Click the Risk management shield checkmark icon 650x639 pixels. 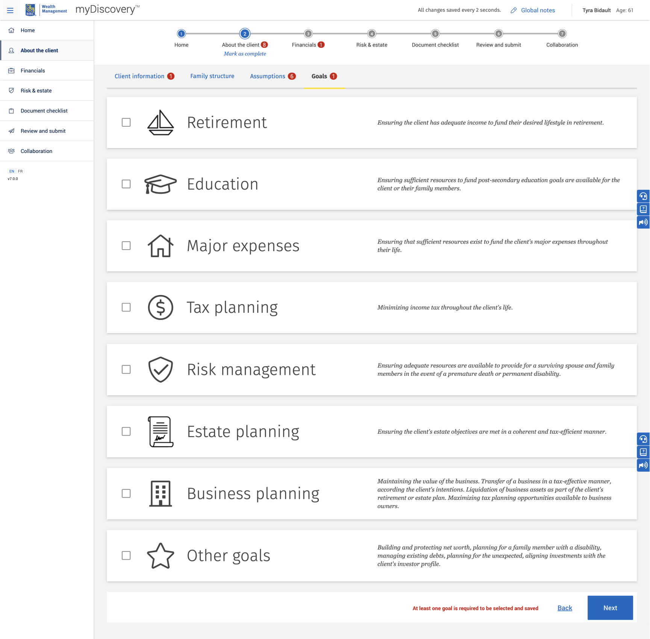pyautogui.click(x=161, y=369)
